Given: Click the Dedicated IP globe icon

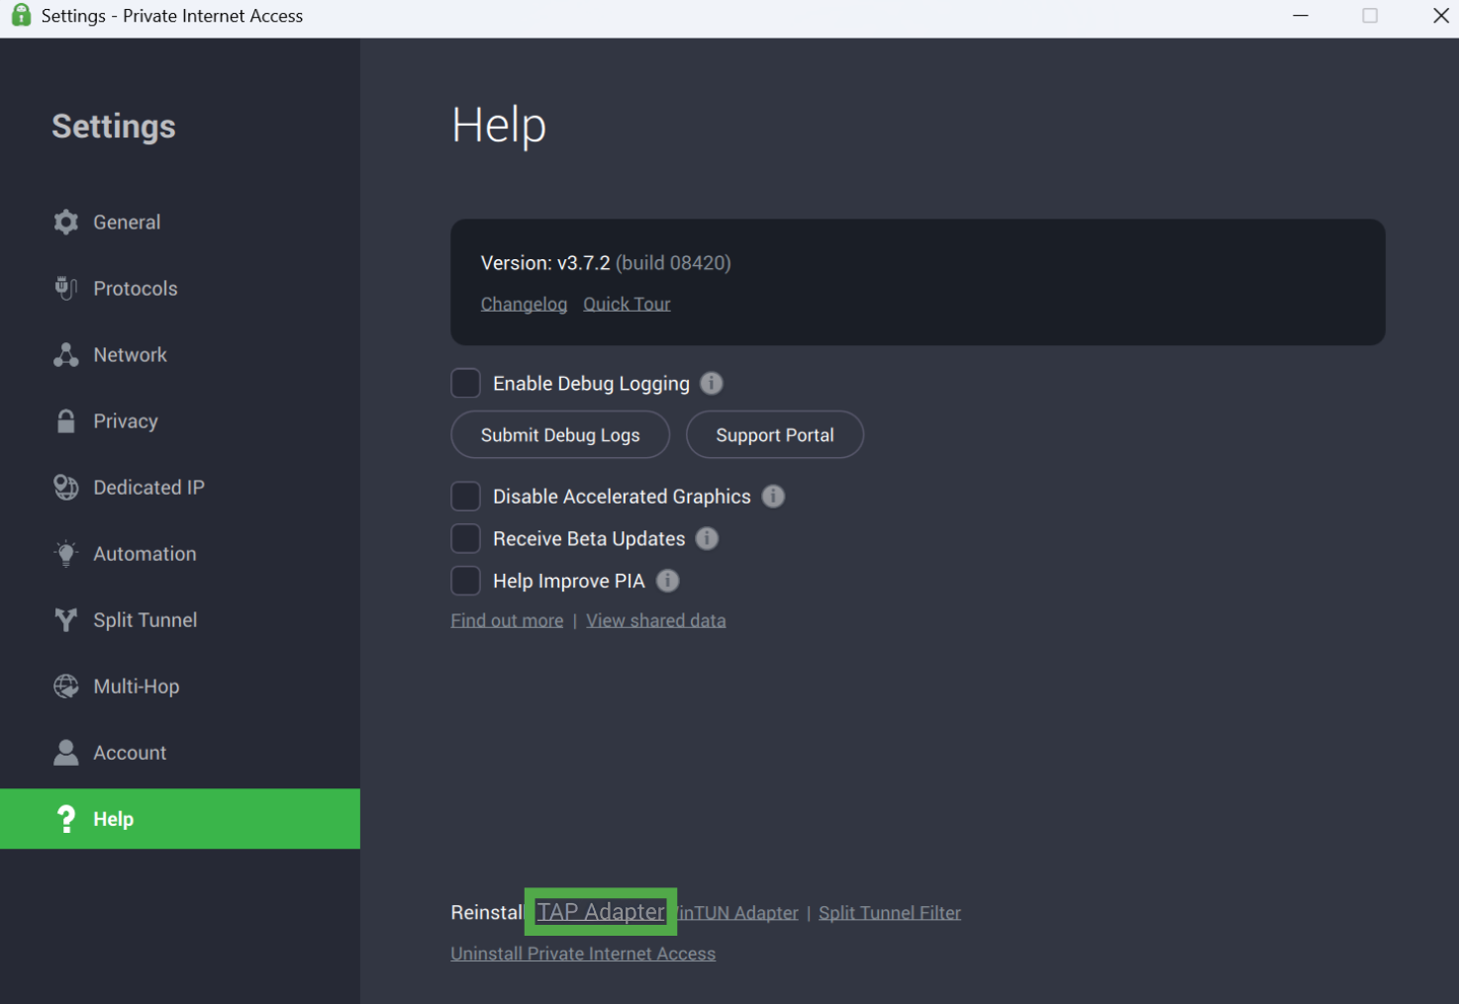Looking at the screenshot, I should point(66,488).
